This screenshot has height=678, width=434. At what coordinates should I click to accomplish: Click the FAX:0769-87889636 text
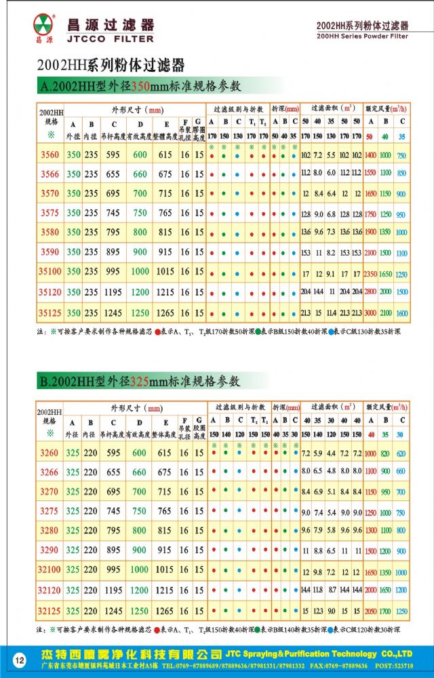click(338, 666)
